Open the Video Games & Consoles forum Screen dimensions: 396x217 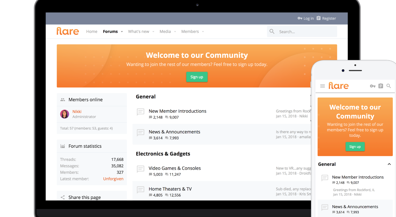click(175, 168)
